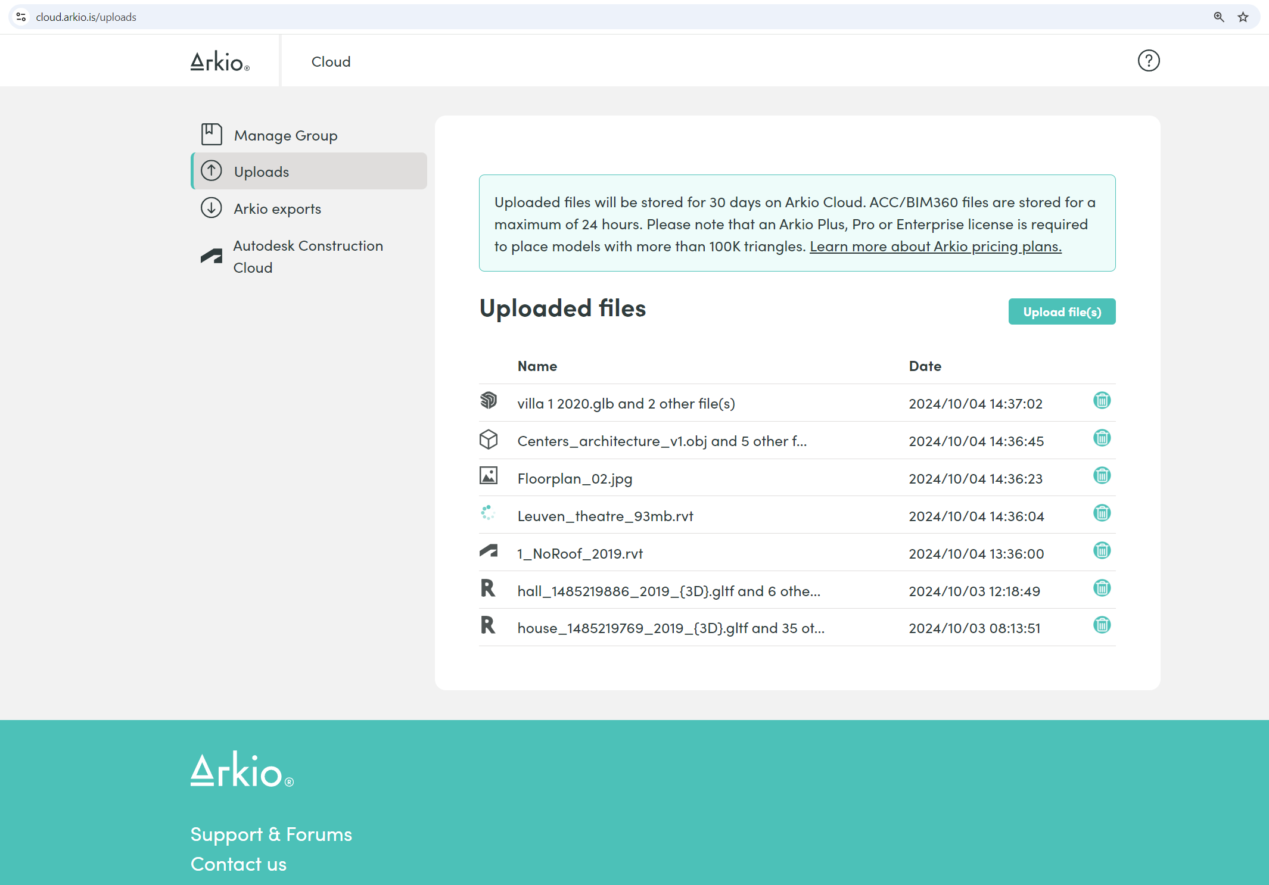Click date 2024/10/04 14:36:23
Image resolution: width=1269 pixels, height=885 pixels.
point(975,479)
